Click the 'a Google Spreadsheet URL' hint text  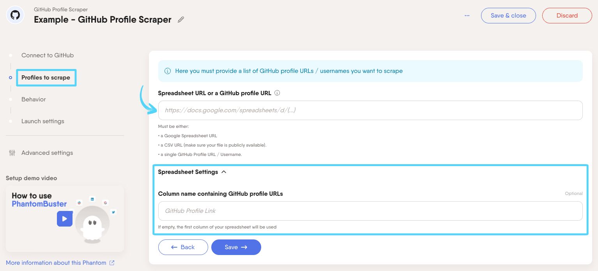[189, 136]
